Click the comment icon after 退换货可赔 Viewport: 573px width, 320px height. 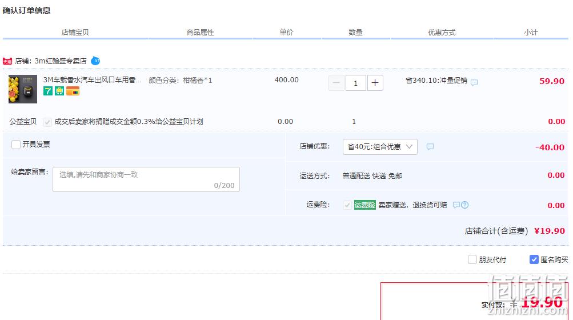[456, 205]
